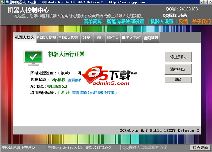This screenshot has width=212, height=152.
Task: Switch to the 酷Q插件 tab
Action: click(151, 38)
